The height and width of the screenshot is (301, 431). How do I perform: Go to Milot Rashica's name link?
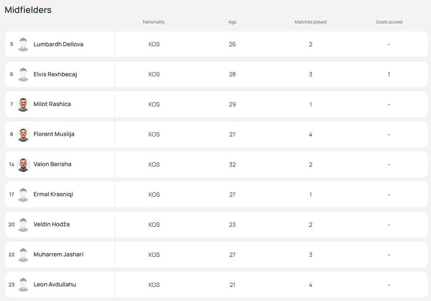52,104
